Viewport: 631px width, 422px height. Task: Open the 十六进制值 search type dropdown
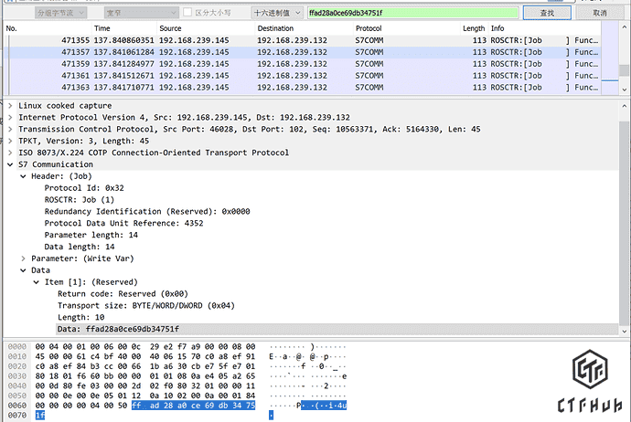(x=275, y=13)
